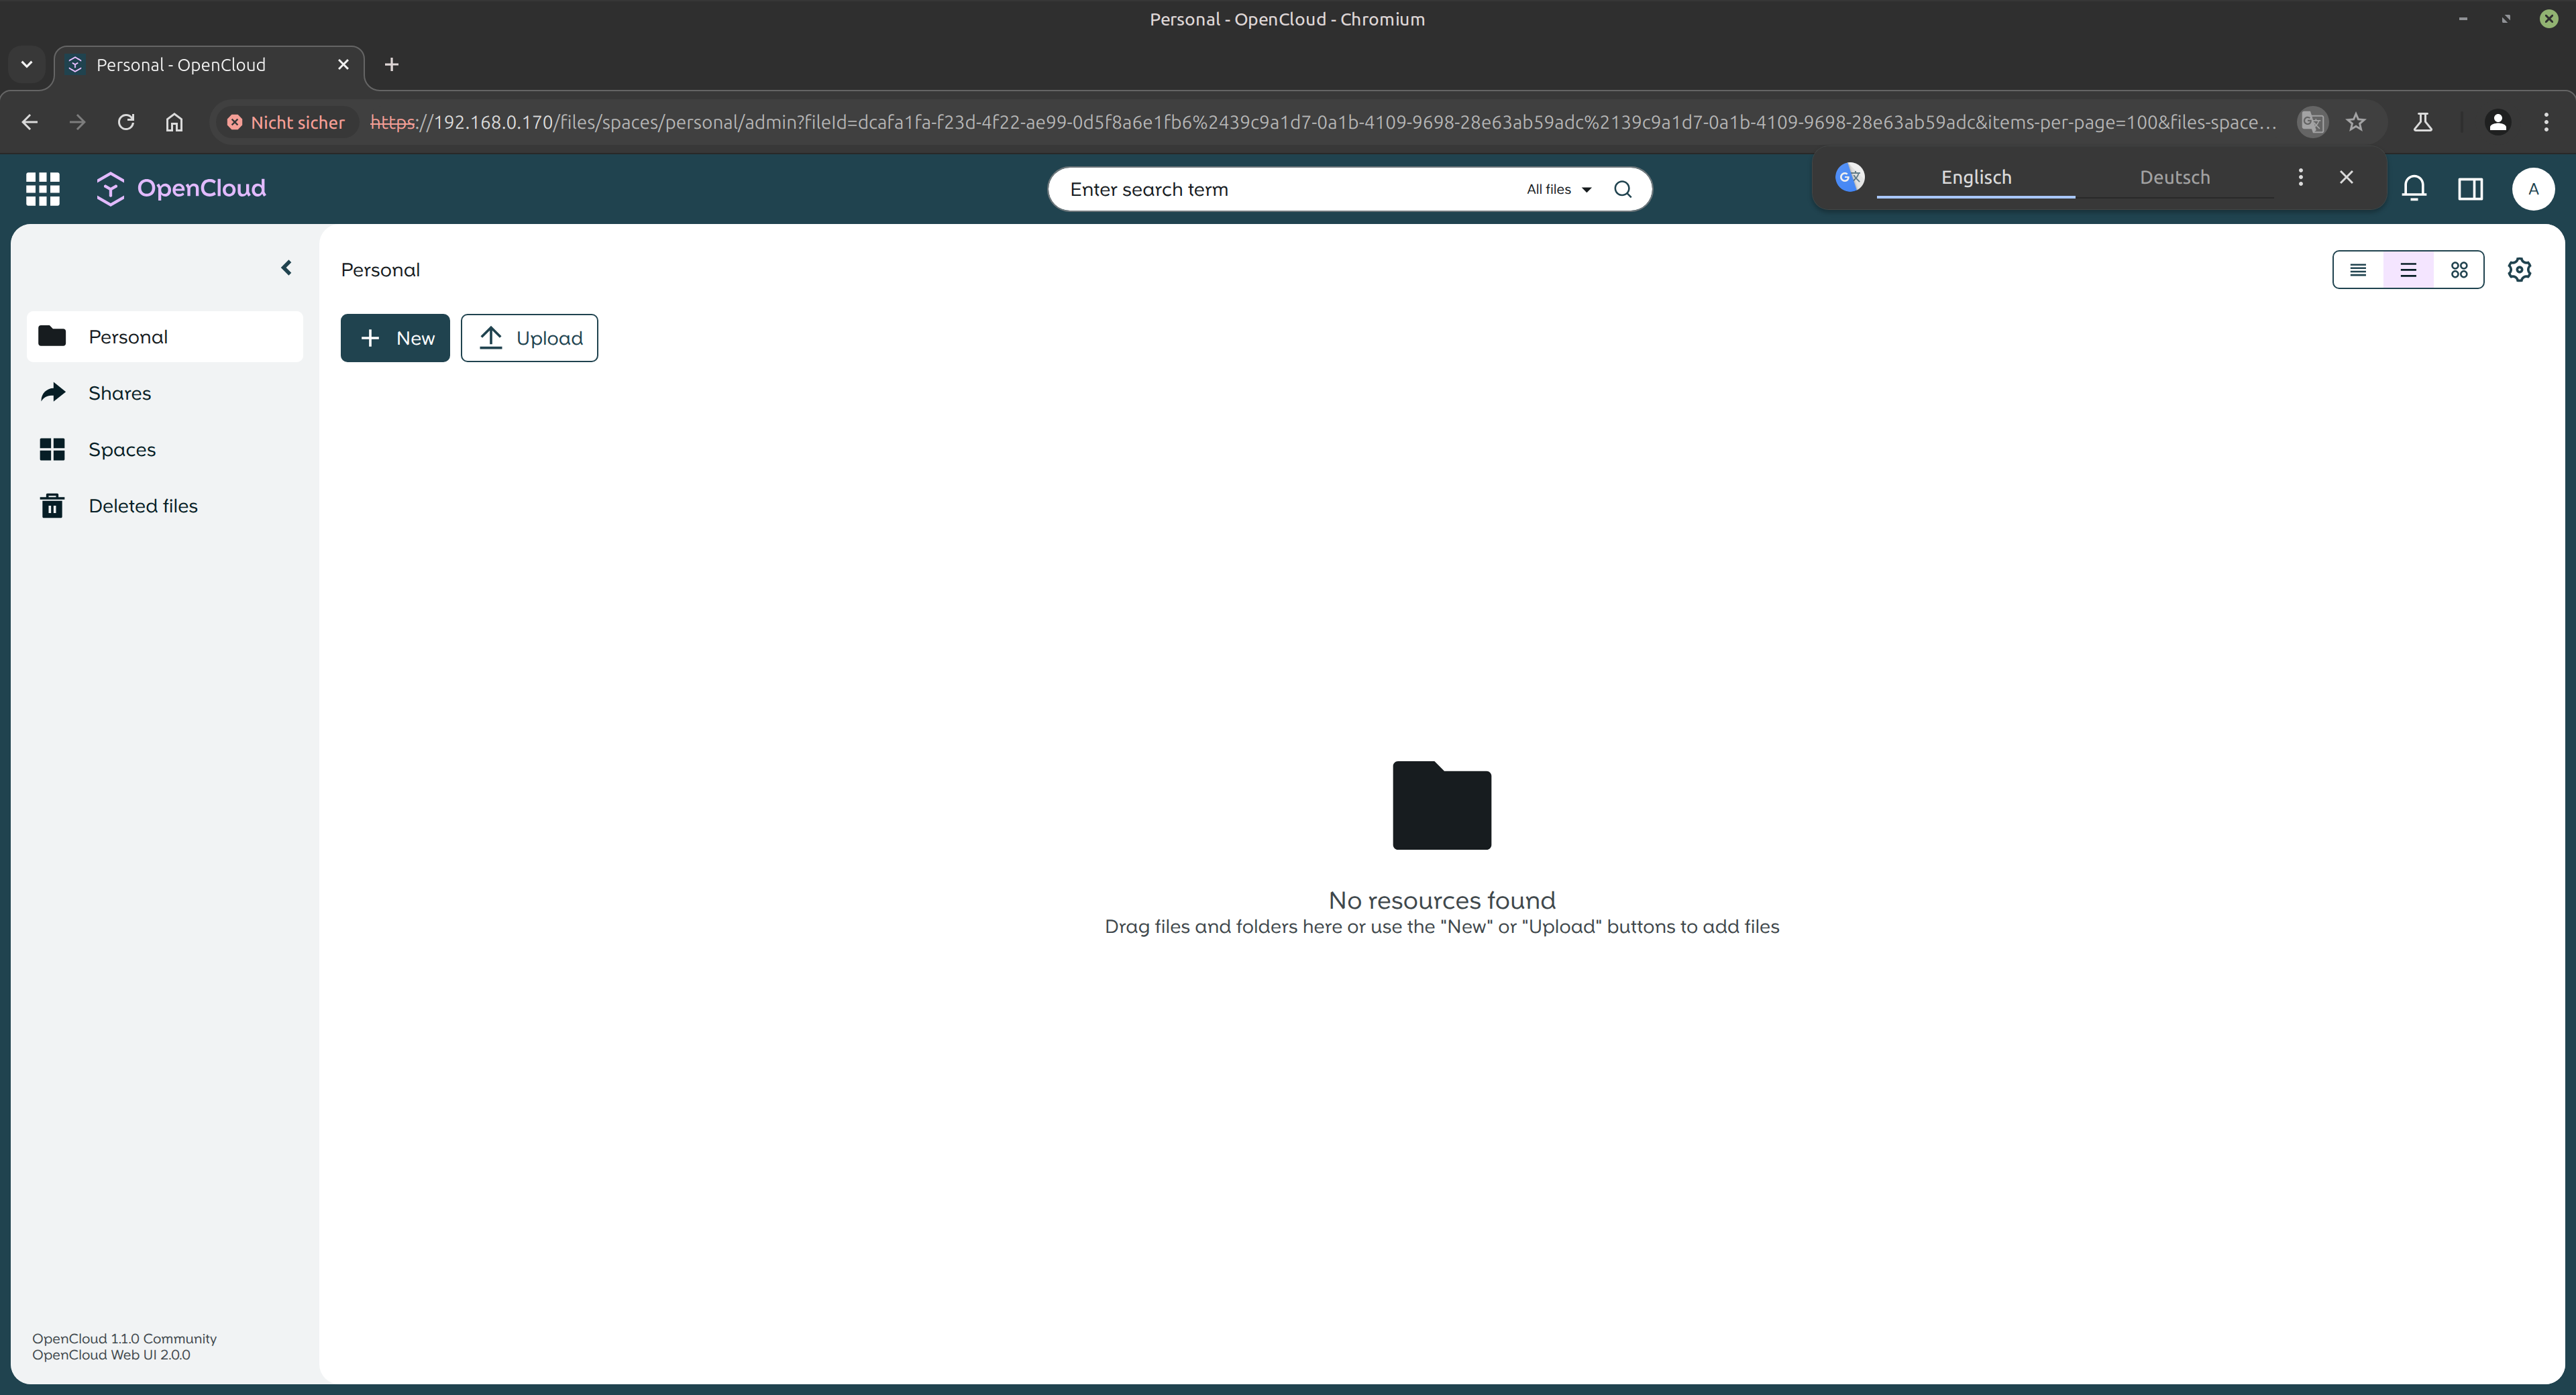The height and width of the screenshot is (1395, 2576).
Task: Open Personal in the sidebar
Action: point(165,336)
